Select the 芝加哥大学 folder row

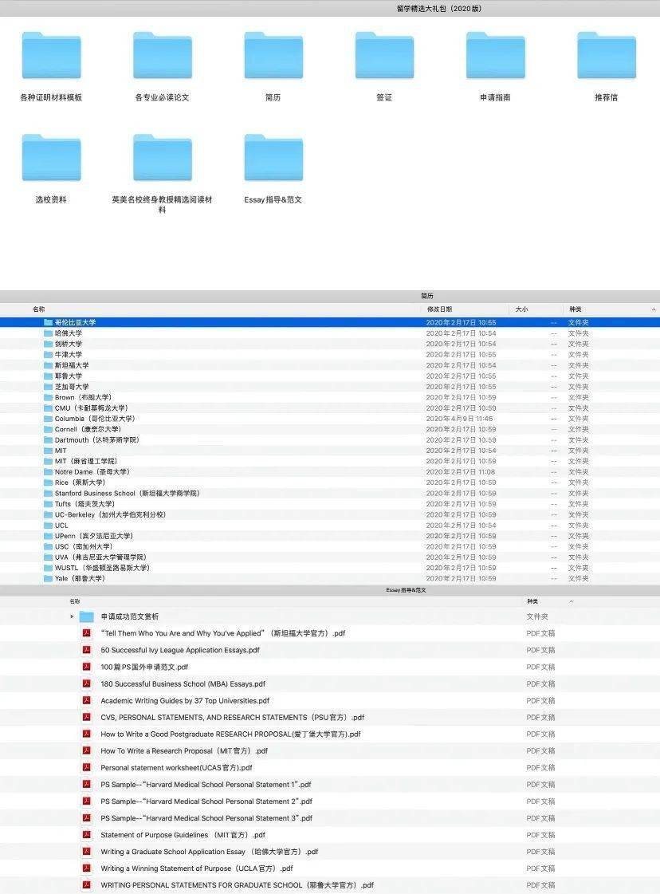(x=330, y=387)
